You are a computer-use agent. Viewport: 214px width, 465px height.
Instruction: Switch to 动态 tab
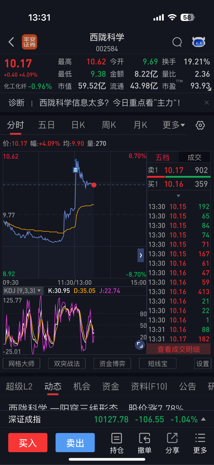point(53,386)
